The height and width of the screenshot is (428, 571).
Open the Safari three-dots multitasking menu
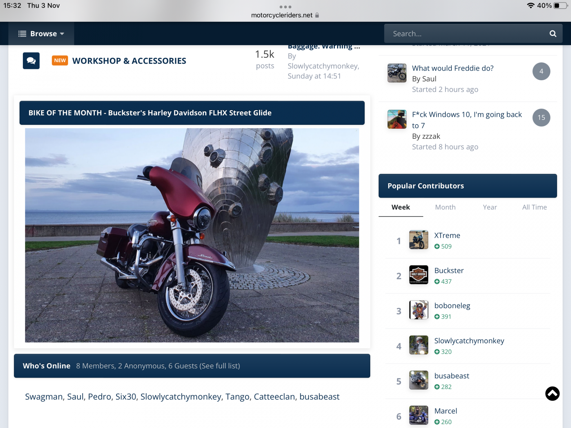[x=285, y=7]
